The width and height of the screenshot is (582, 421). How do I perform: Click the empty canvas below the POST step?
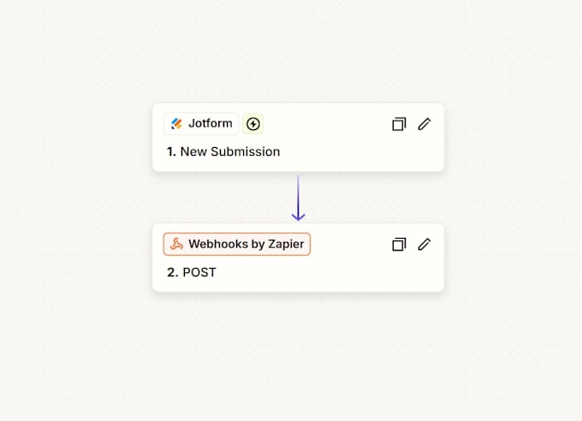[298, 357]
